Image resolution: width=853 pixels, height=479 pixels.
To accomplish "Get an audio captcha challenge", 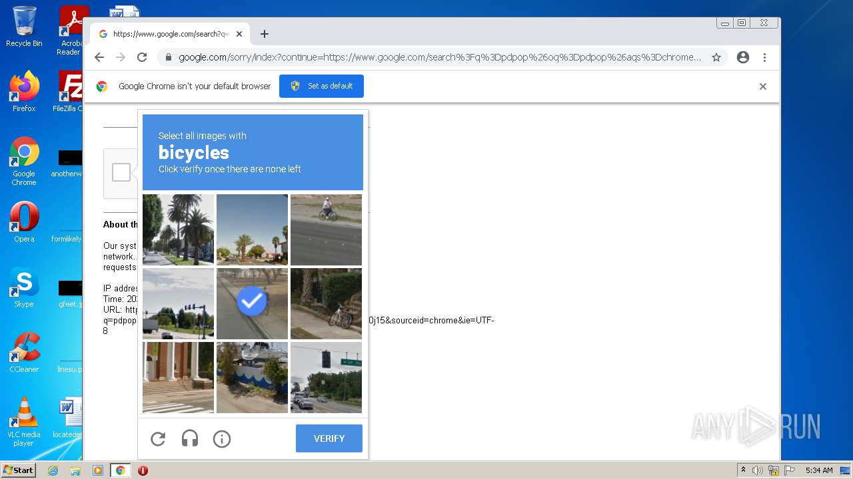I will (x=190, y=438).
